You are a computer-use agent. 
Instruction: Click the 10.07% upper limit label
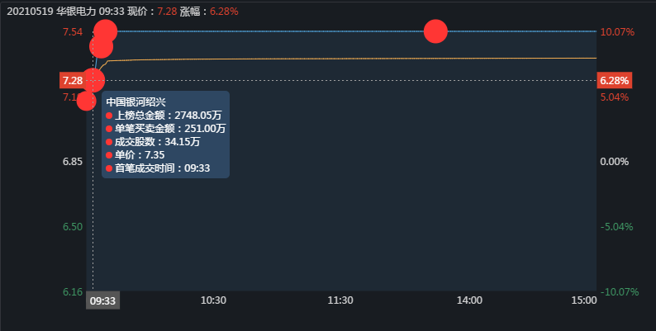coord(617,32)
